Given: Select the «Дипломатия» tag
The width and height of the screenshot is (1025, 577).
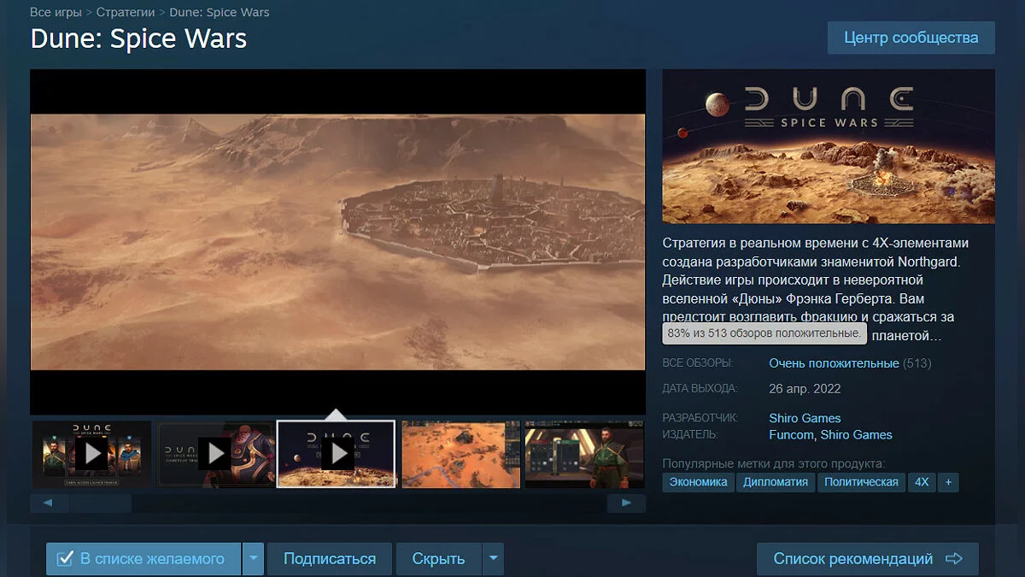Looking at the screenshot, I should [x=776, y=482].
